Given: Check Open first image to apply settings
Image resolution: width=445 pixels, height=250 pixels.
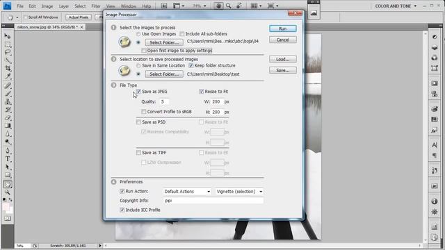Looking at the screenshot, I should 144,51.
